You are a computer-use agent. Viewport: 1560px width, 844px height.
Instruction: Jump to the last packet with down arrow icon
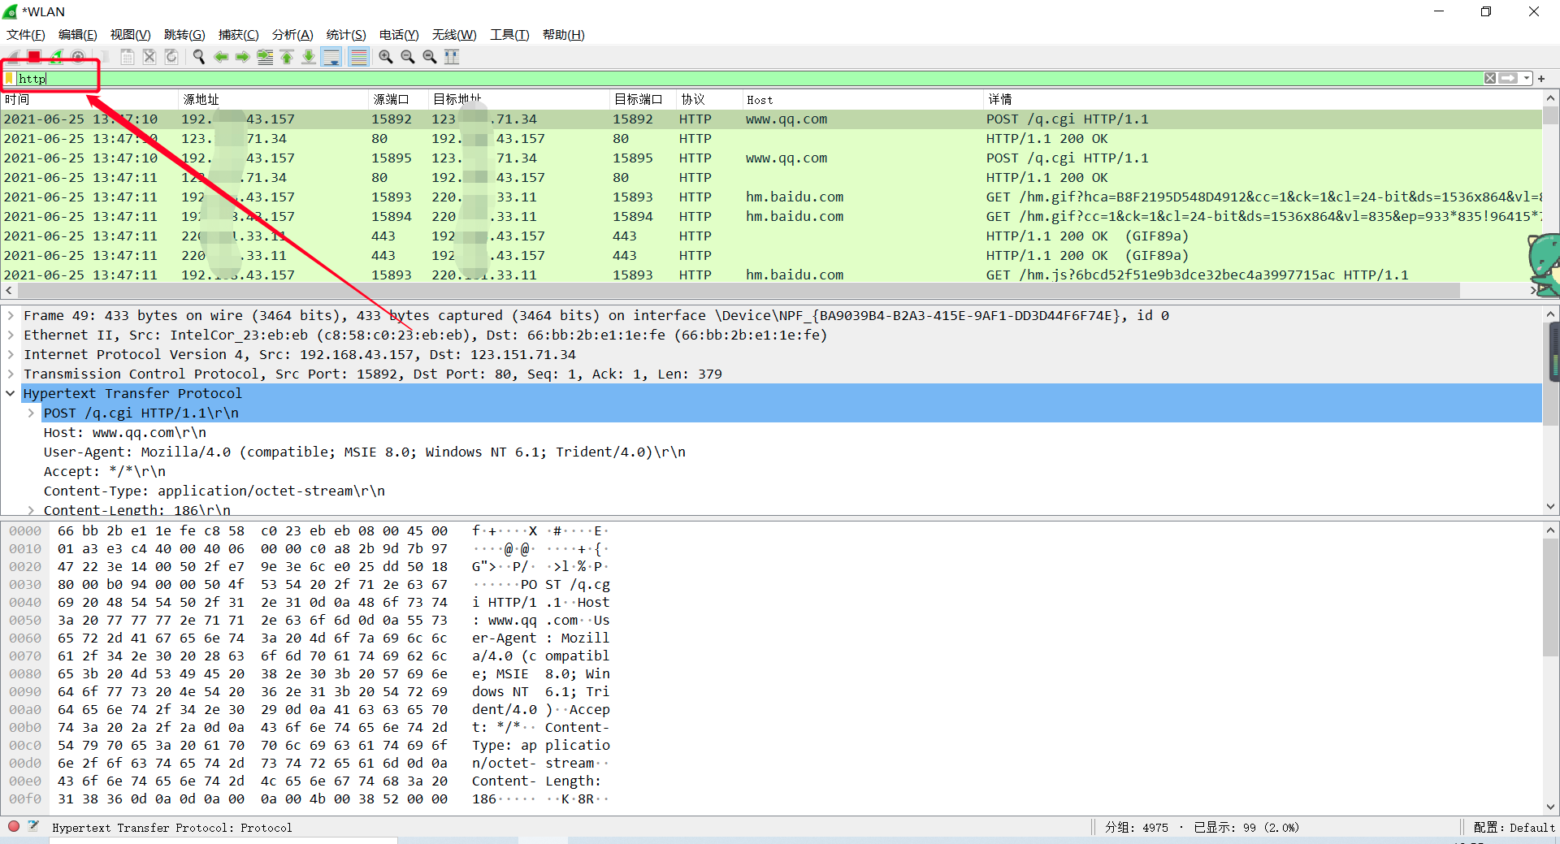(308, 57)
